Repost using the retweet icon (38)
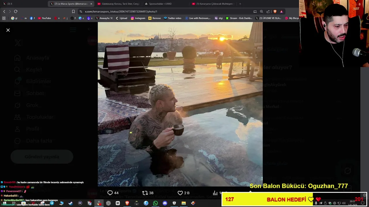The image size is (369, 207). coord(145,193)
